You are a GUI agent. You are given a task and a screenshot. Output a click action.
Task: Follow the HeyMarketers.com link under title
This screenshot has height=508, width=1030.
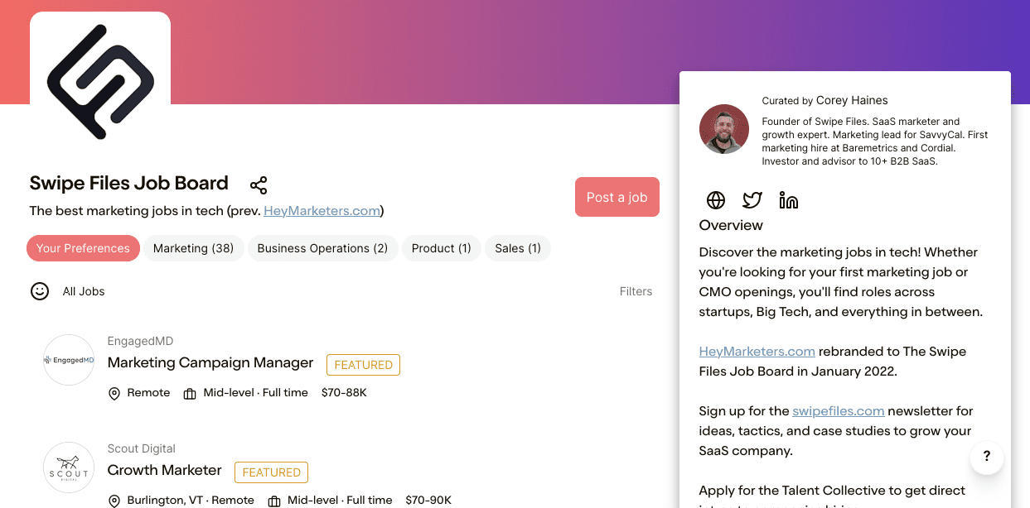pyautogui.click(x=322, y=211)
